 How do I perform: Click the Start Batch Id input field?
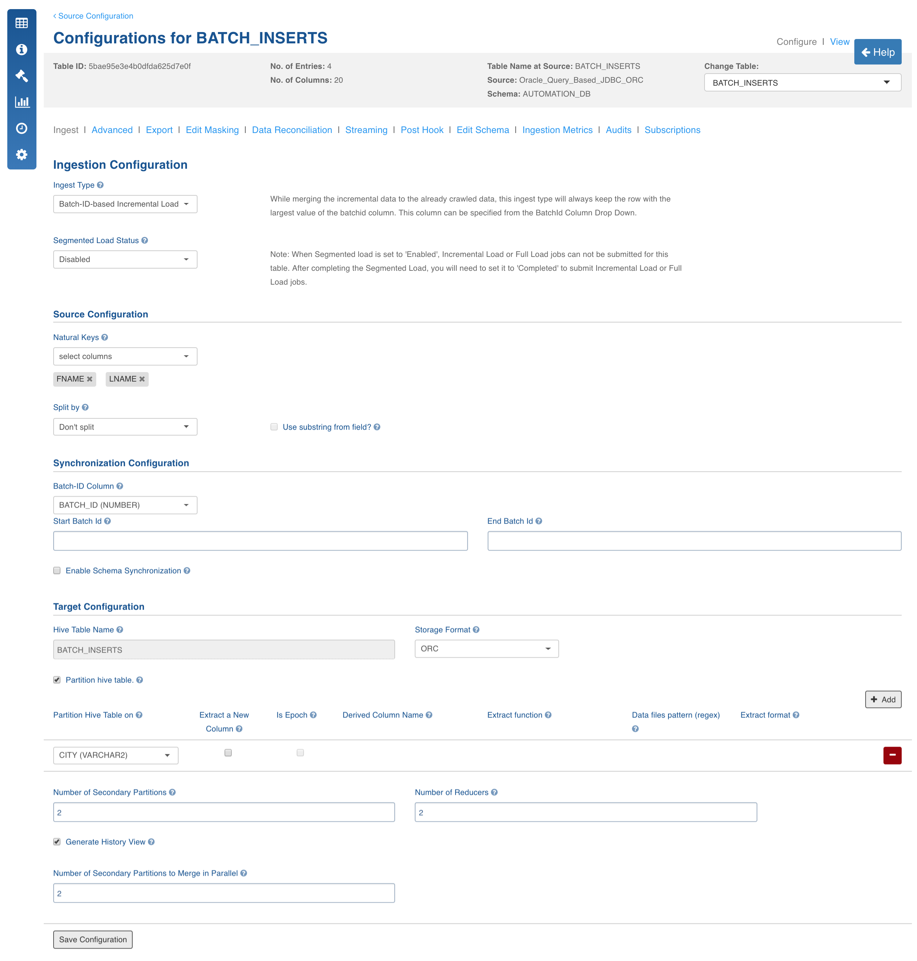click(261, 540)
